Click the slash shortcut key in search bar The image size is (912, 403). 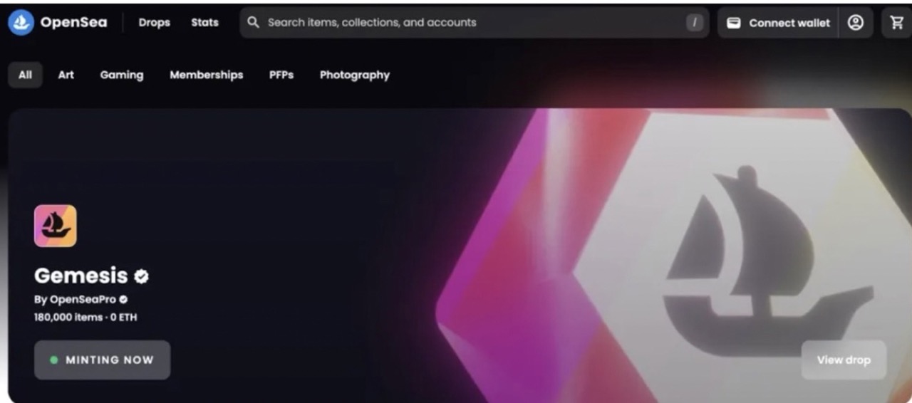point(695,23)
